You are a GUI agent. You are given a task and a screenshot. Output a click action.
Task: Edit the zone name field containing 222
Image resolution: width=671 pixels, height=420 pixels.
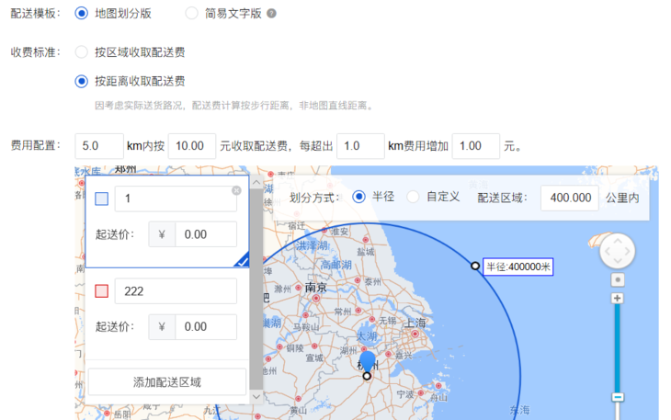pos(176,291)
